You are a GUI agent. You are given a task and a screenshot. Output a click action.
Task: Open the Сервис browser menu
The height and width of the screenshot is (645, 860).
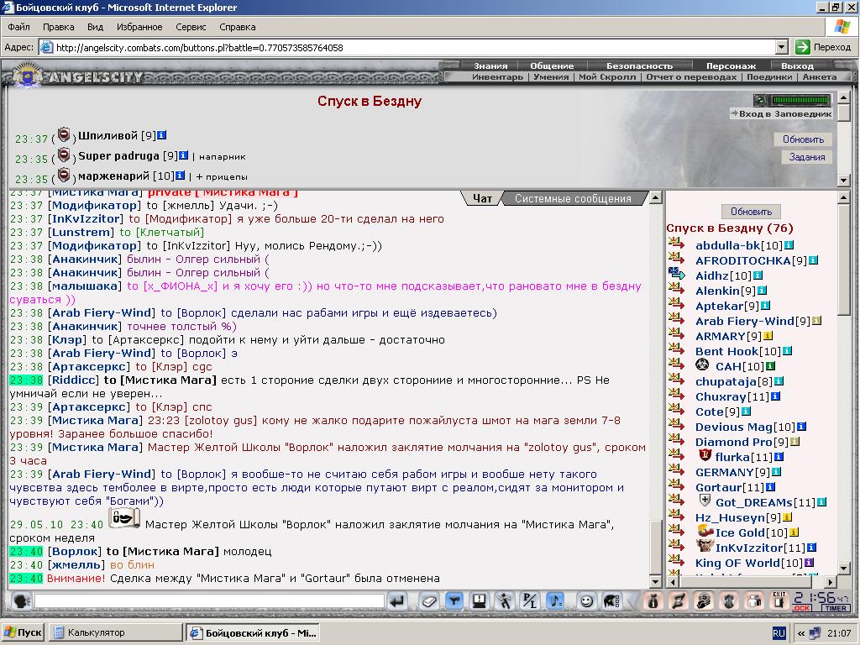191,27
